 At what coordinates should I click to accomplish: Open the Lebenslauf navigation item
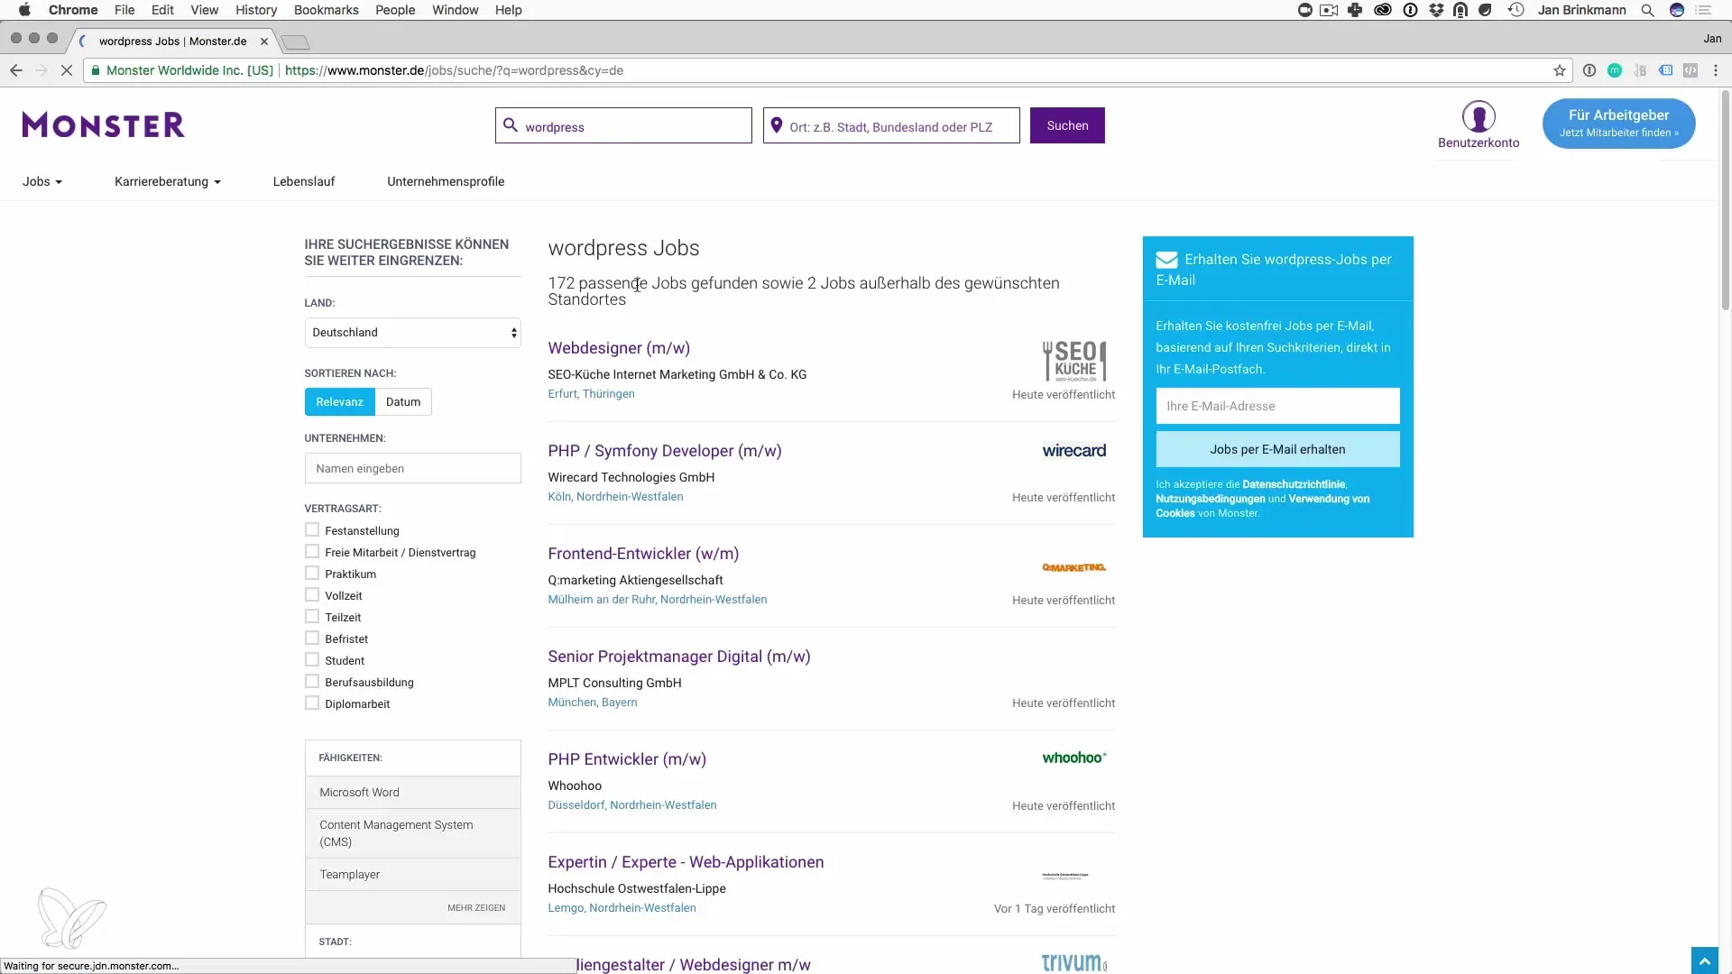[304, 181]
